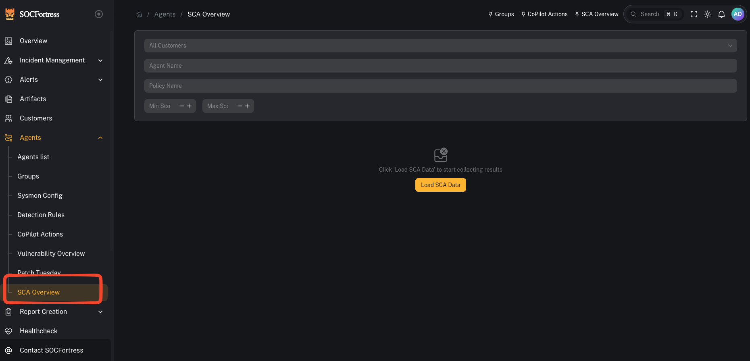This screenshot has height=361, width=750.
Task: Increase the Min Score value
Action: (189, 106)
